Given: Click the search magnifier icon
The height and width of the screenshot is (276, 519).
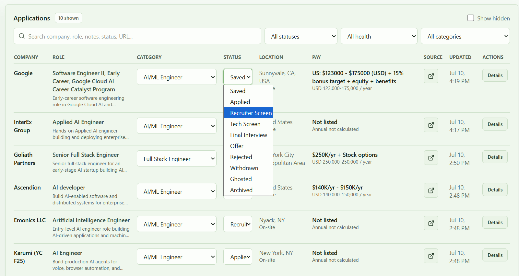Looking at the screenshot, I should point(22,36).
